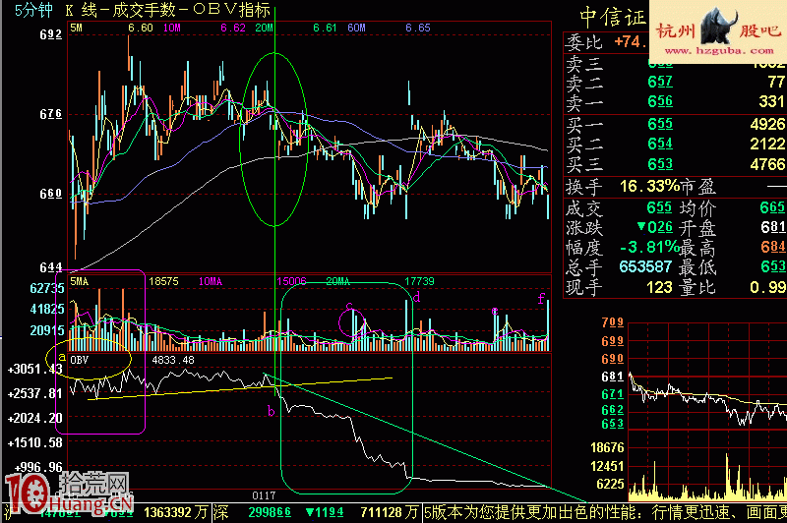Click the 62735 volume axis label

(47, 288)
